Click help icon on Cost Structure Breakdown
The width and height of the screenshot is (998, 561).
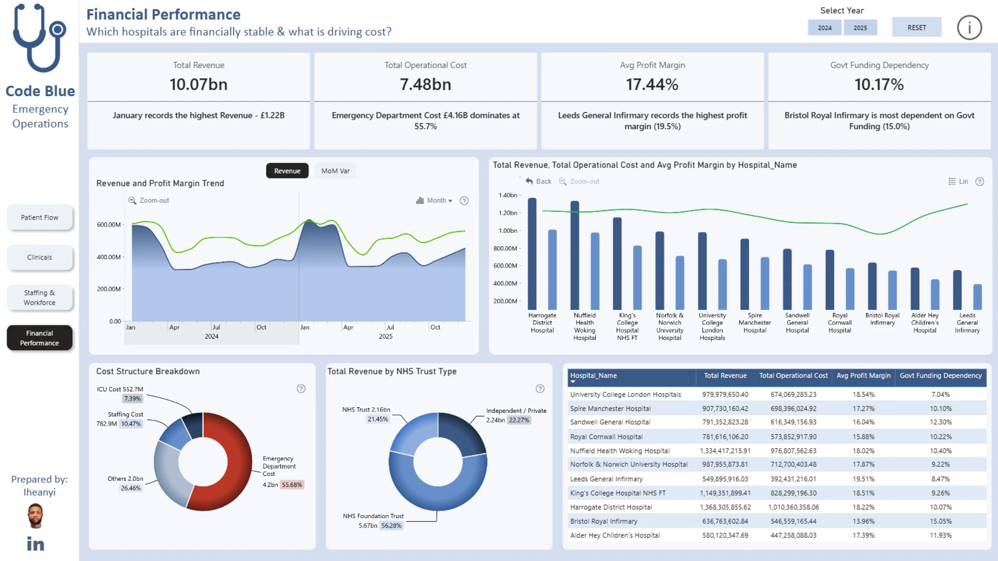pos(301,389)
